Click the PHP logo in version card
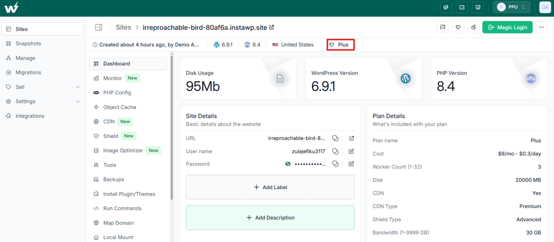The image size is (554, 242). click(531, 79)
